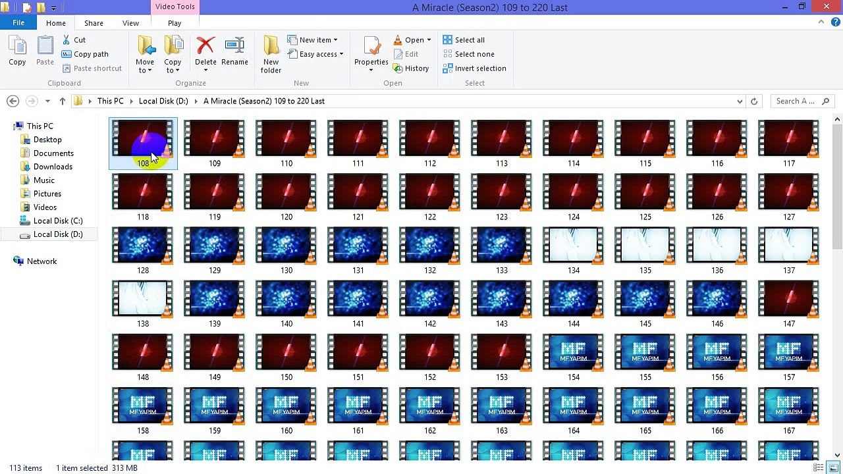Click This PC in the address breadcrumb
The image size is (843, 474).
coord(110,101)
